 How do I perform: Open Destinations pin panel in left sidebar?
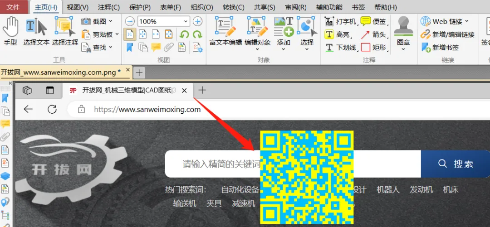click(5, 203)
